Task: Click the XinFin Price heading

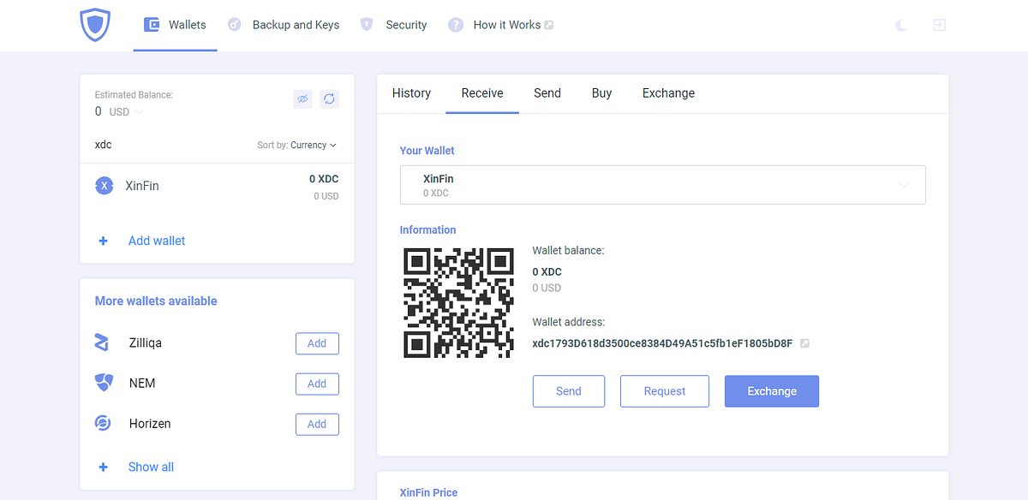Action: 428,492
